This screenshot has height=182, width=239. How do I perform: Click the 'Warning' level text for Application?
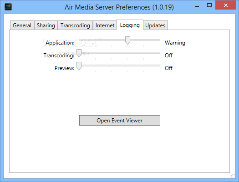(175, 43)
